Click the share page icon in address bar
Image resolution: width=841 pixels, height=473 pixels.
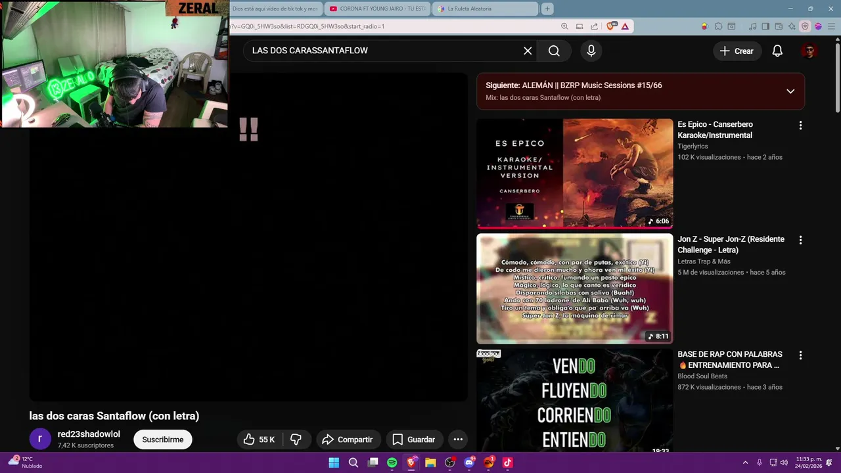point(594,26)
